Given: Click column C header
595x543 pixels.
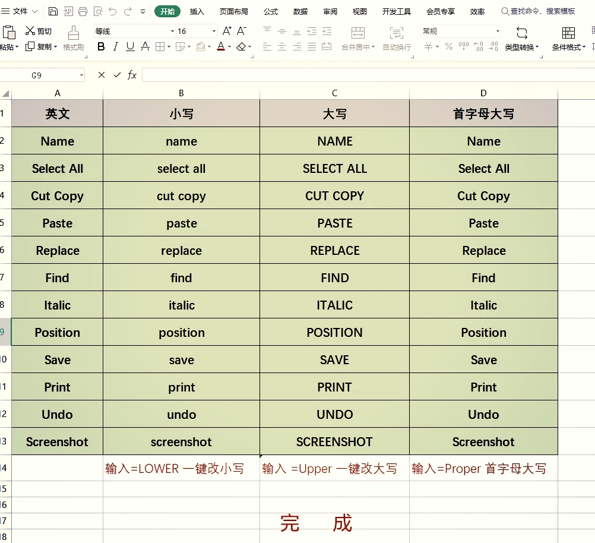Looking at the screenshot, I should [x=335, y=93].
